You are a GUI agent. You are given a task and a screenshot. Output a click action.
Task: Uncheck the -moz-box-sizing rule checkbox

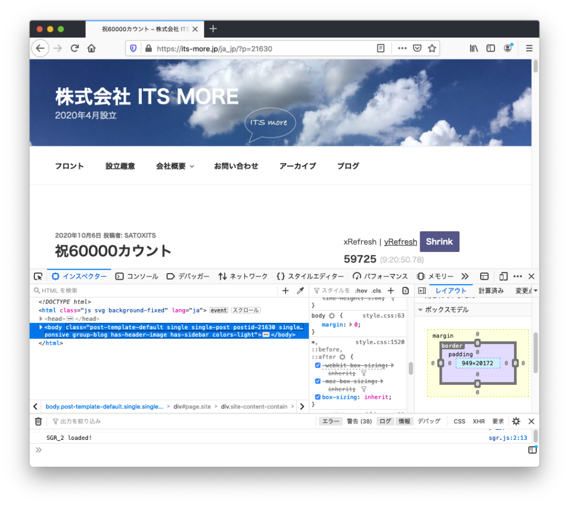(318, 381)
